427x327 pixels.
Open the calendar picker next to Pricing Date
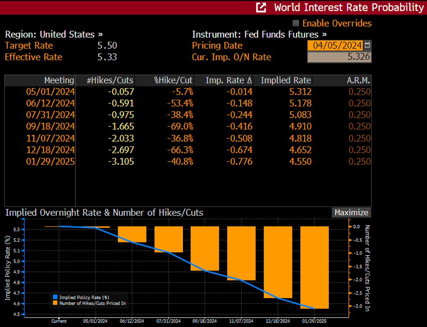[x=368, y=45]
